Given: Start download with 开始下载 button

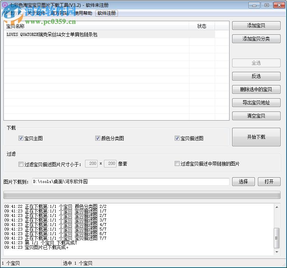Looking at the screenshot, I should pos(256,137).
